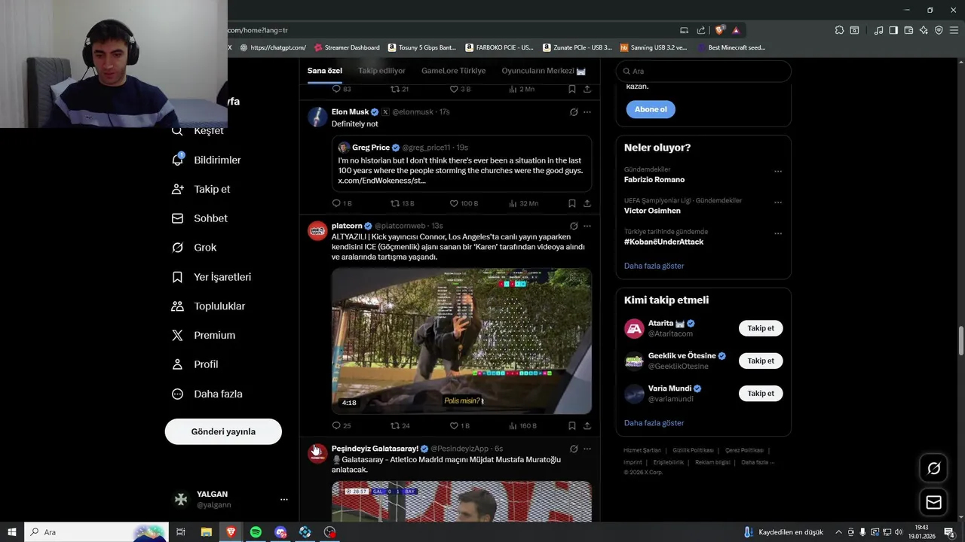Open Bildirimler notifications page
The width and height of the screenshot is (965, 542).
pyautogui.click(x=207, y=160)
